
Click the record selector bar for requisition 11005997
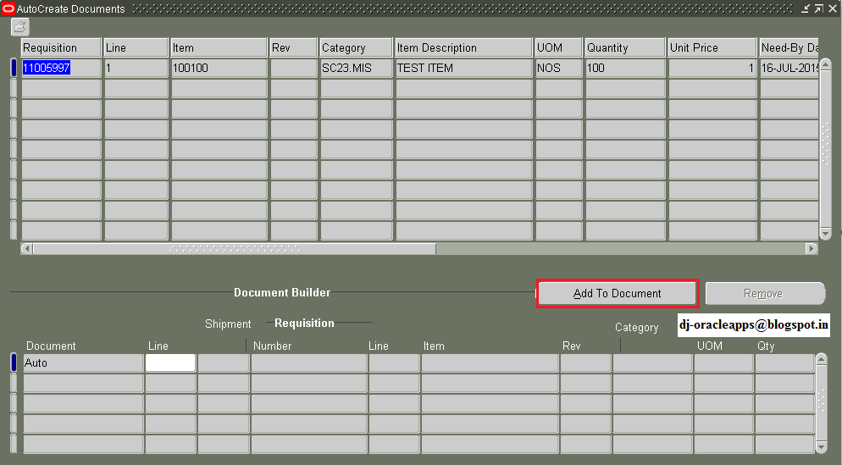14,68
